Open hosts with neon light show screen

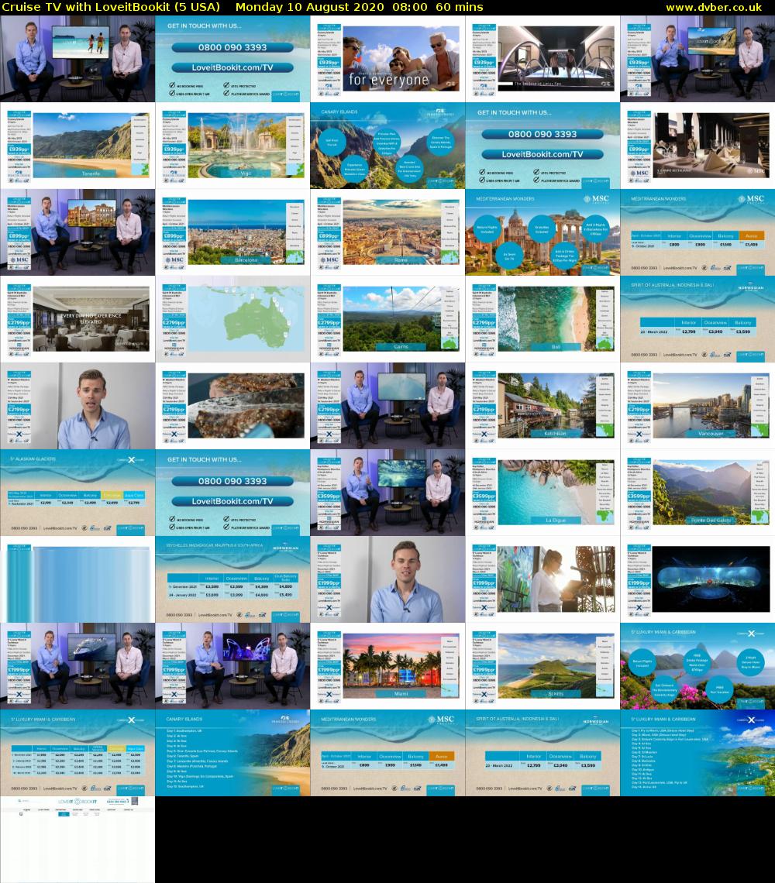tap(232, 665)
